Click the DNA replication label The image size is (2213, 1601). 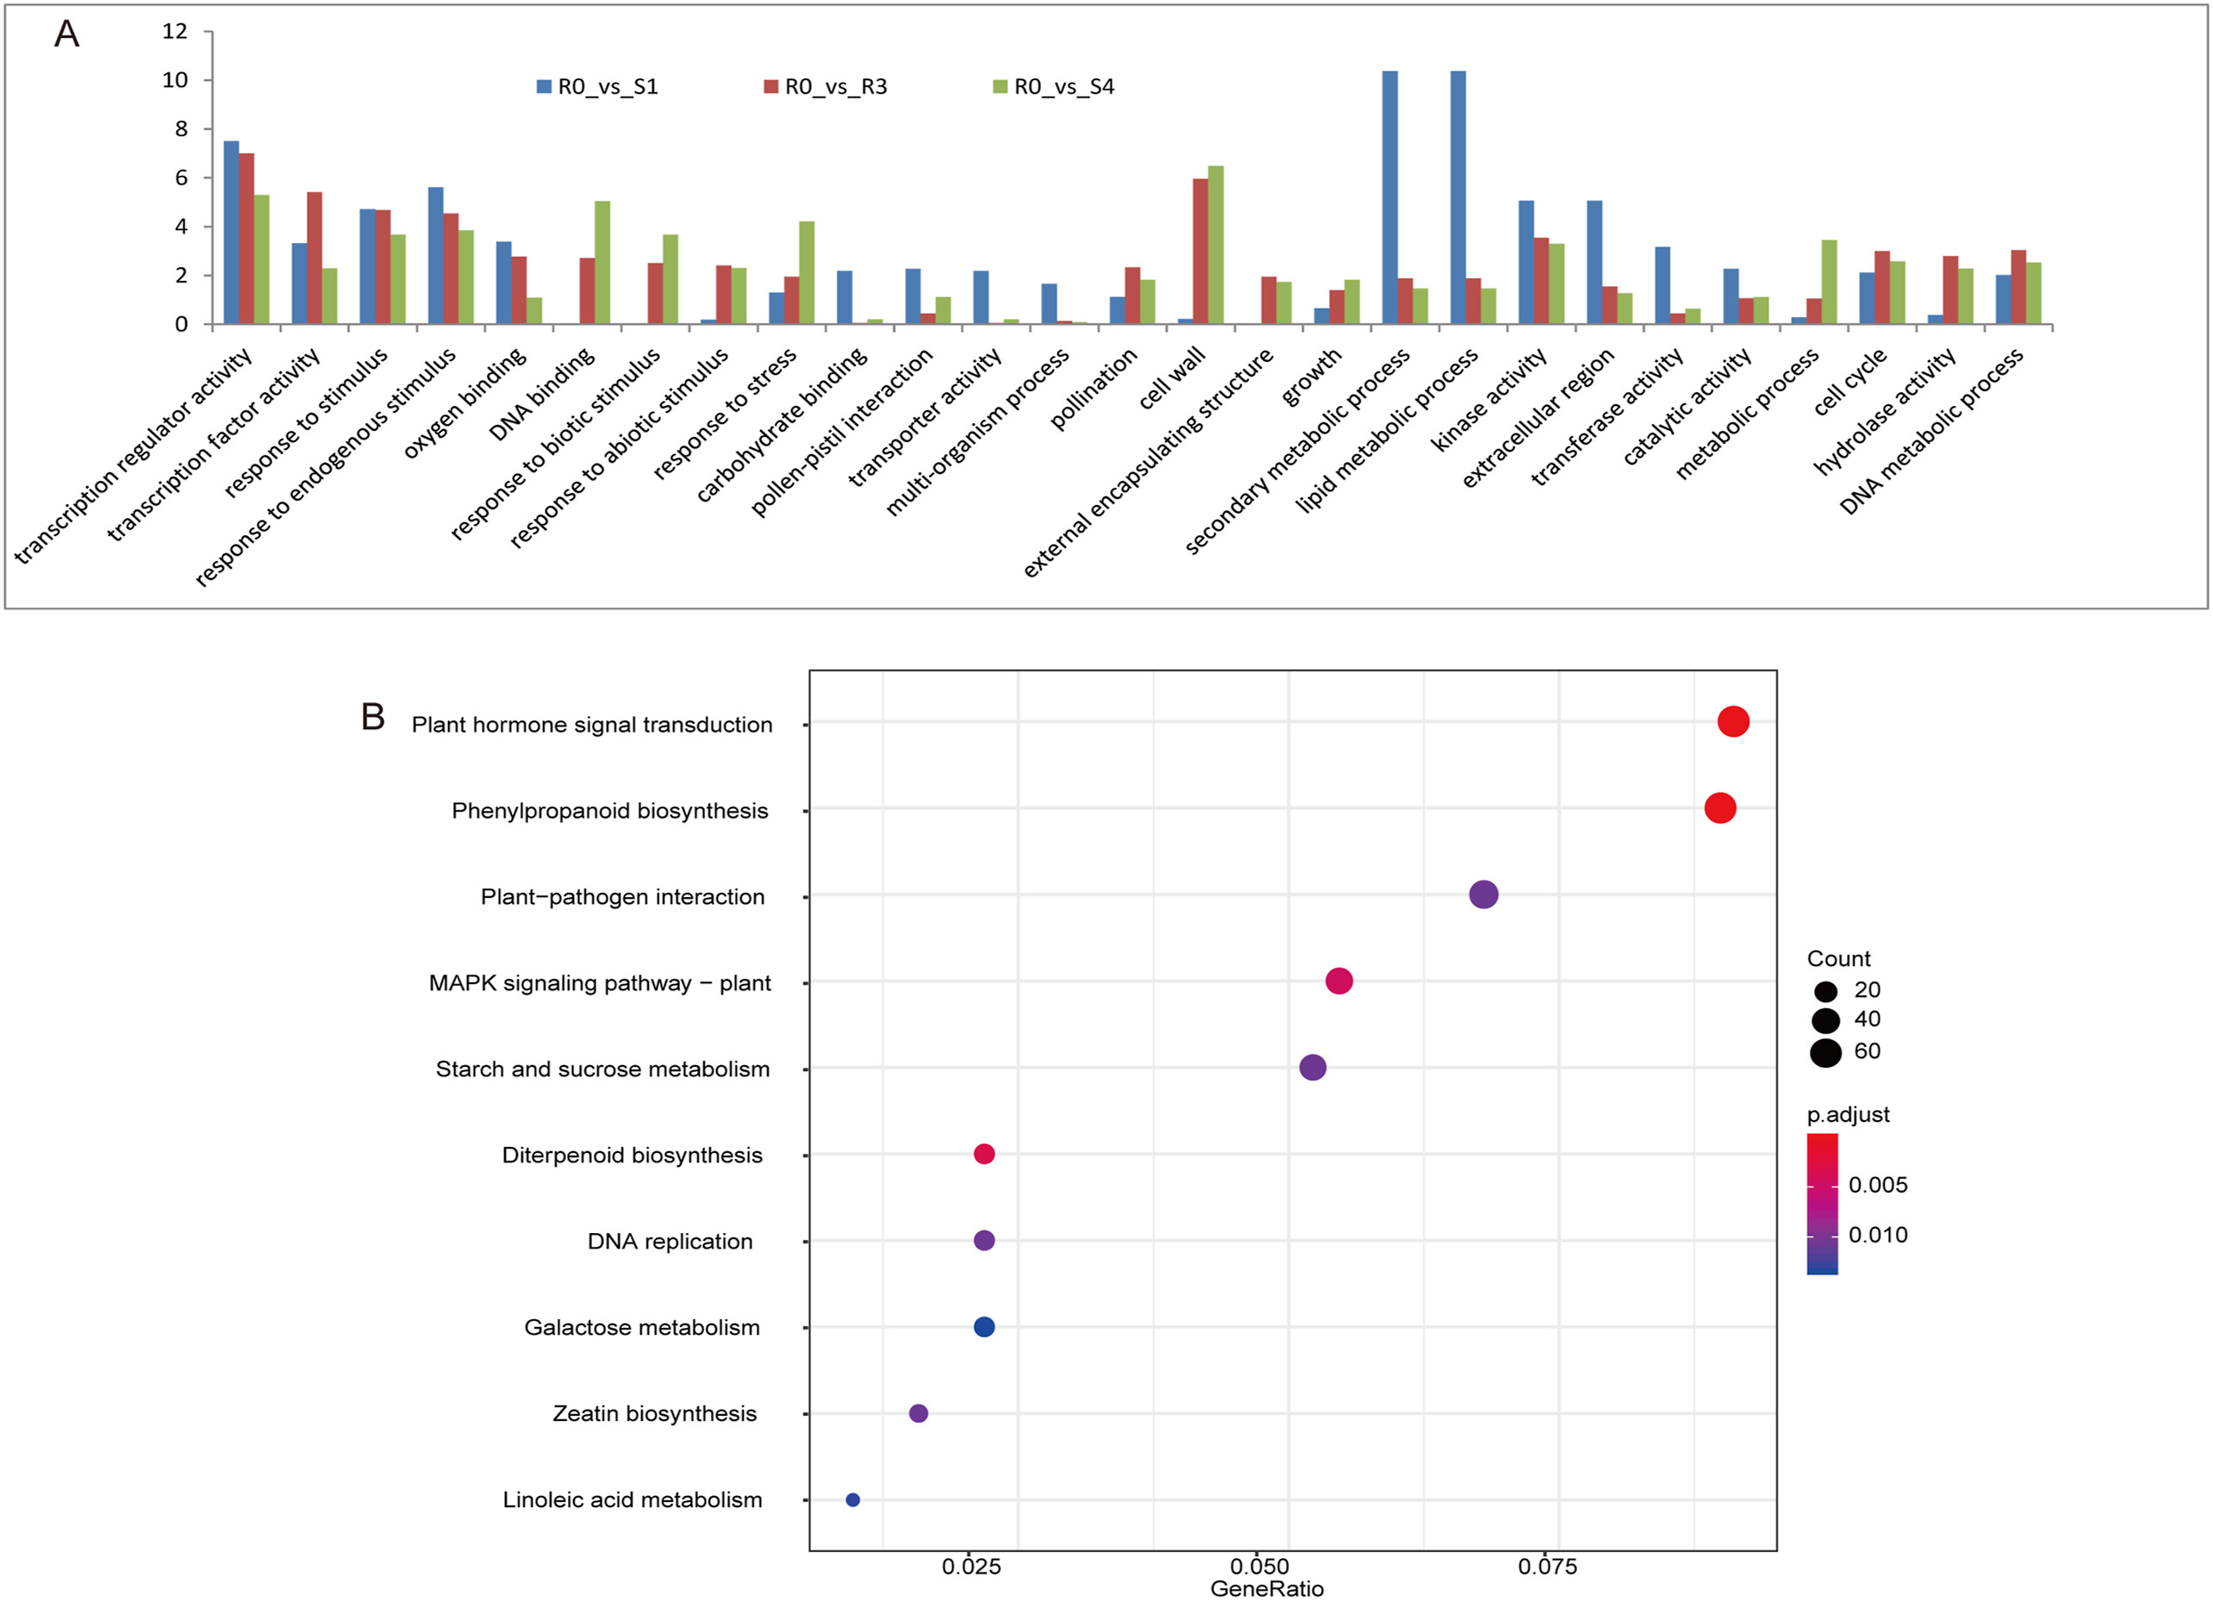pyautogui.click(x=670, y=1241)
